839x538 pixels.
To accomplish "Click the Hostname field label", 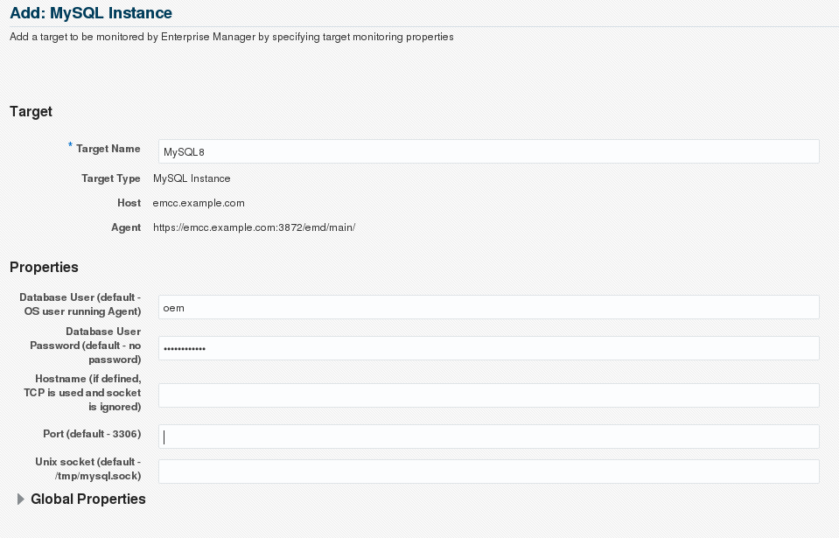I will pyautogui.click(x=82, y=393).
